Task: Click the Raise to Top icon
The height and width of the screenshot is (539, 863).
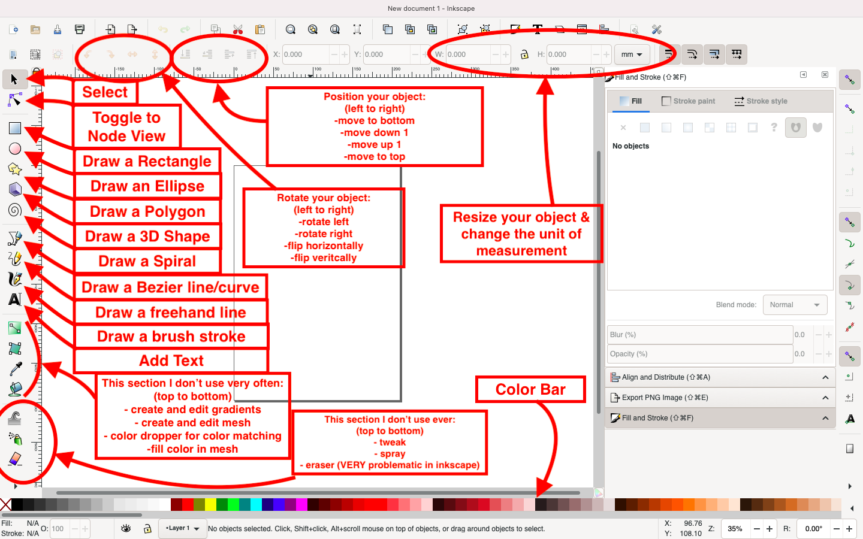Action: click(x=252, y=54)
